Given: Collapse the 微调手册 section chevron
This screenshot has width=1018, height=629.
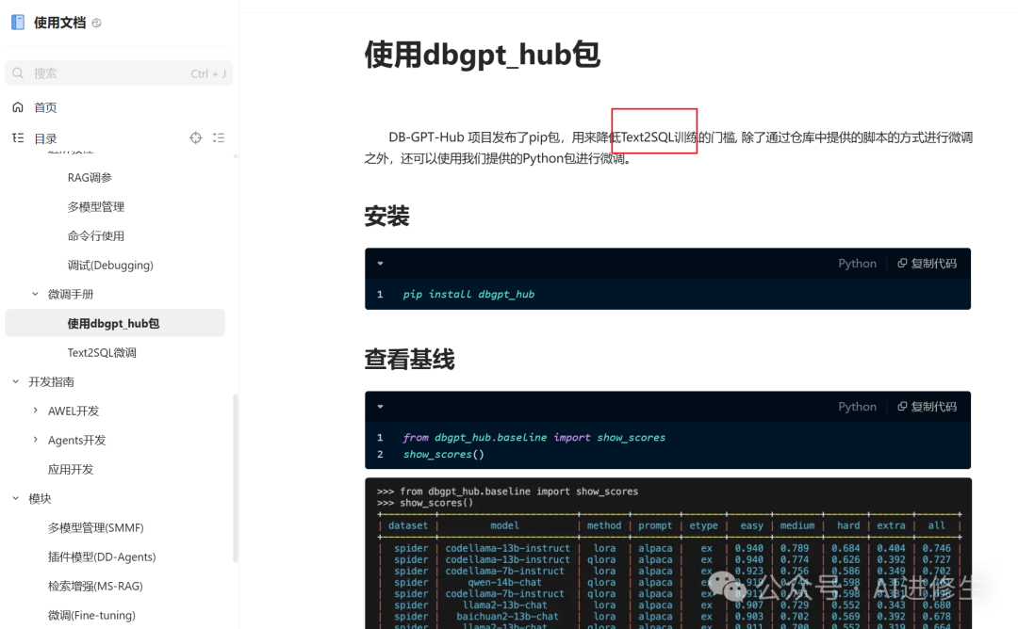Looking at the screenshot, I should click(35, 295).
